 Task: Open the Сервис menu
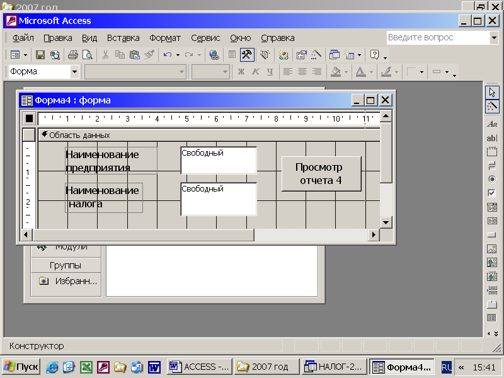coord(205,38)
